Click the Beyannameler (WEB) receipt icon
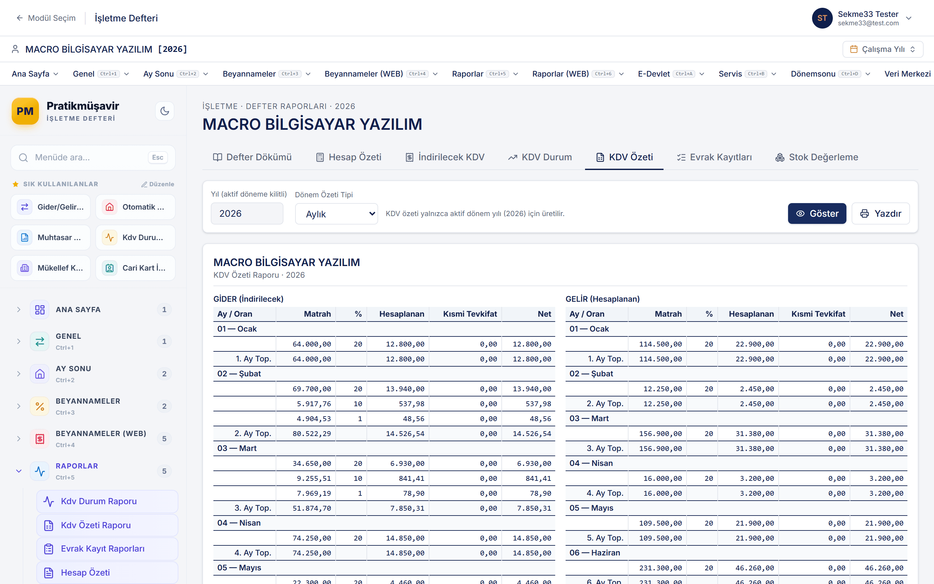This screenshot has height=584, width=934. pos(40,439)
